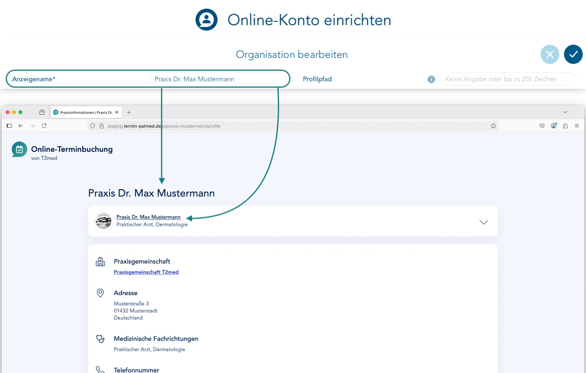The width and height of the screenshot is (586, 373).
Task: Expand the Praxis Dr. Max Mustermann card
Action: pos(483,222)
